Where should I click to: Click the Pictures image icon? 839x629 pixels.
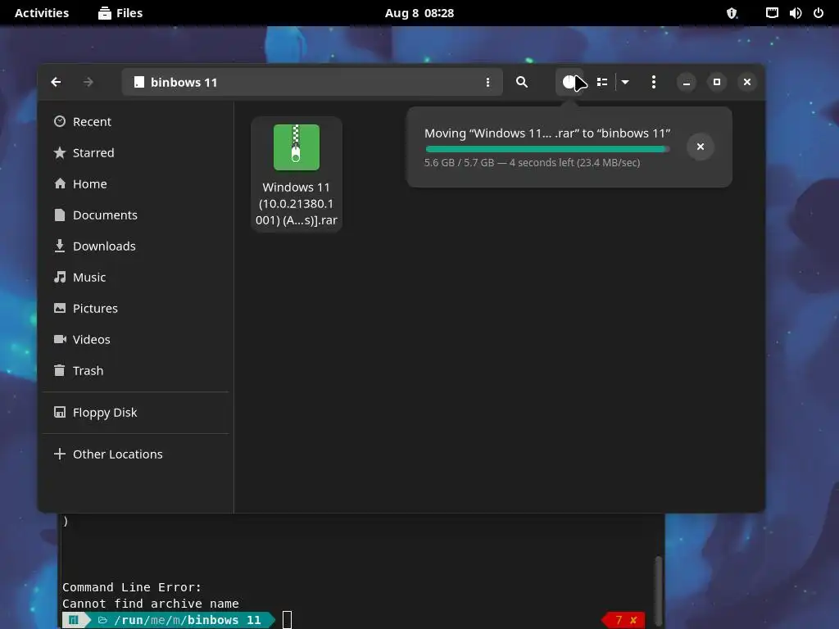(60, 308)
